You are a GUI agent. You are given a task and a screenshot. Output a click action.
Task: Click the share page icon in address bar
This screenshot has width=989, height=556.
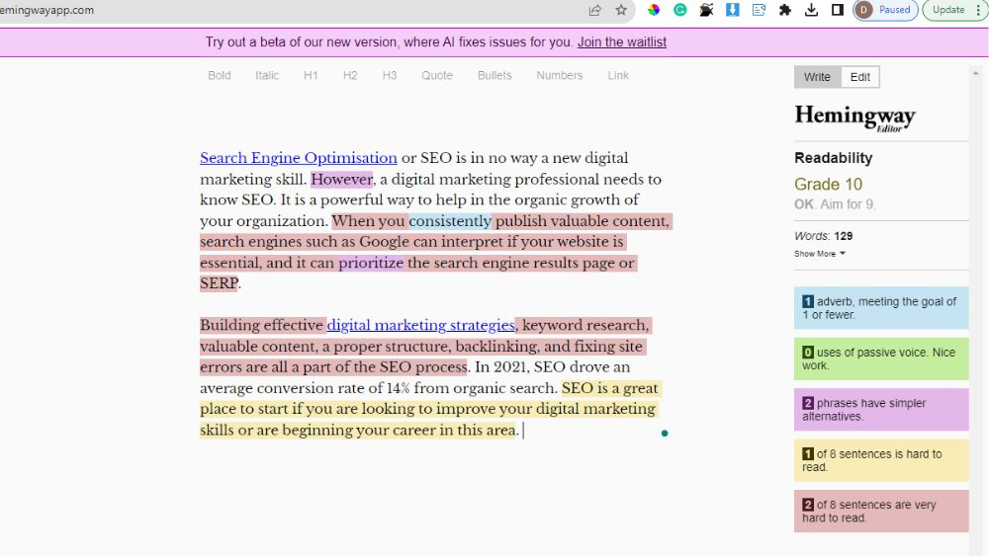(594, 10)
